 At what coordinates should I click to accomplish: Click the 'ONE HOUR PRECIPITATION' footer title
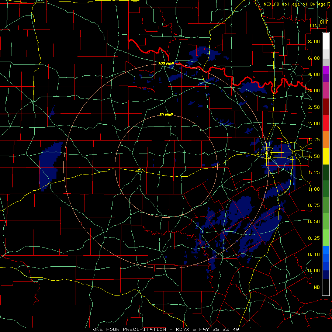point(129,329)
